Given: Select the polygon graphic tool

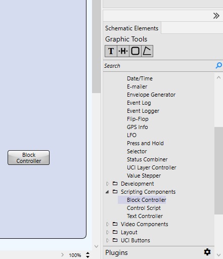Looking at the screenshot, I should pyautogui.click(x=147, y=51).
